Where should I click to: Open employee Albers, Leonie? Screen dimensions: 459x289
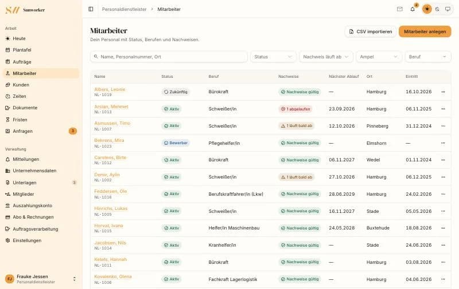[110, 89]
